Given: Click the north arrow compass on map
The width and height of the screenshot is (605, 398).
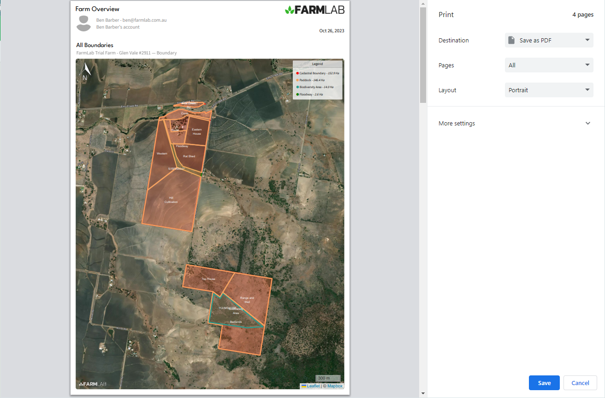Looking at the screenshot, I should pyautogui.click(x=85, y=72).
